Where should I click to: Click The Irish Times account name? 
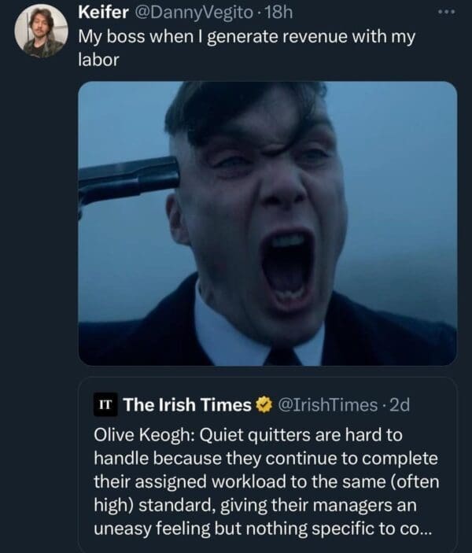pyautogui.click(x=187, y=405)
